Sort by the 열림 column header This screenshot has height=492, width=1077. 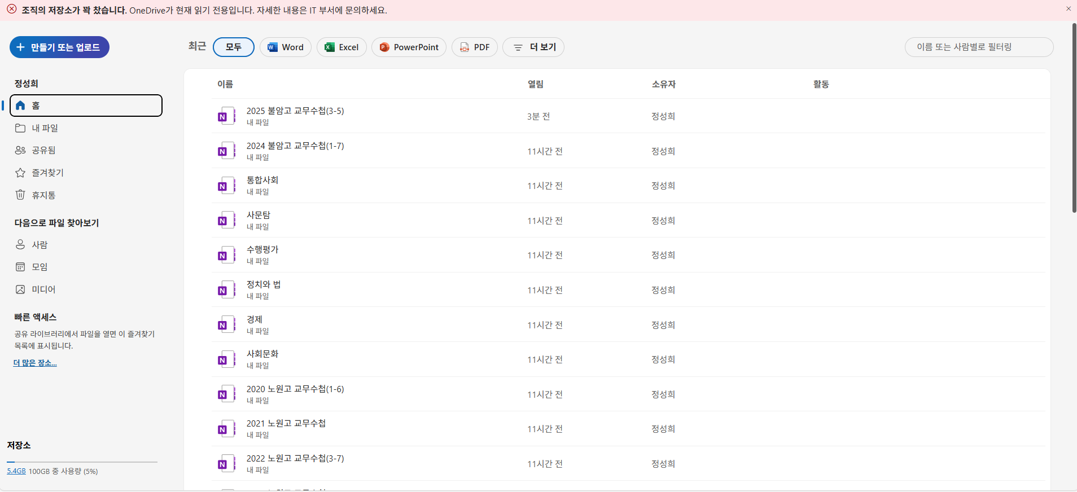click(536, 84)
